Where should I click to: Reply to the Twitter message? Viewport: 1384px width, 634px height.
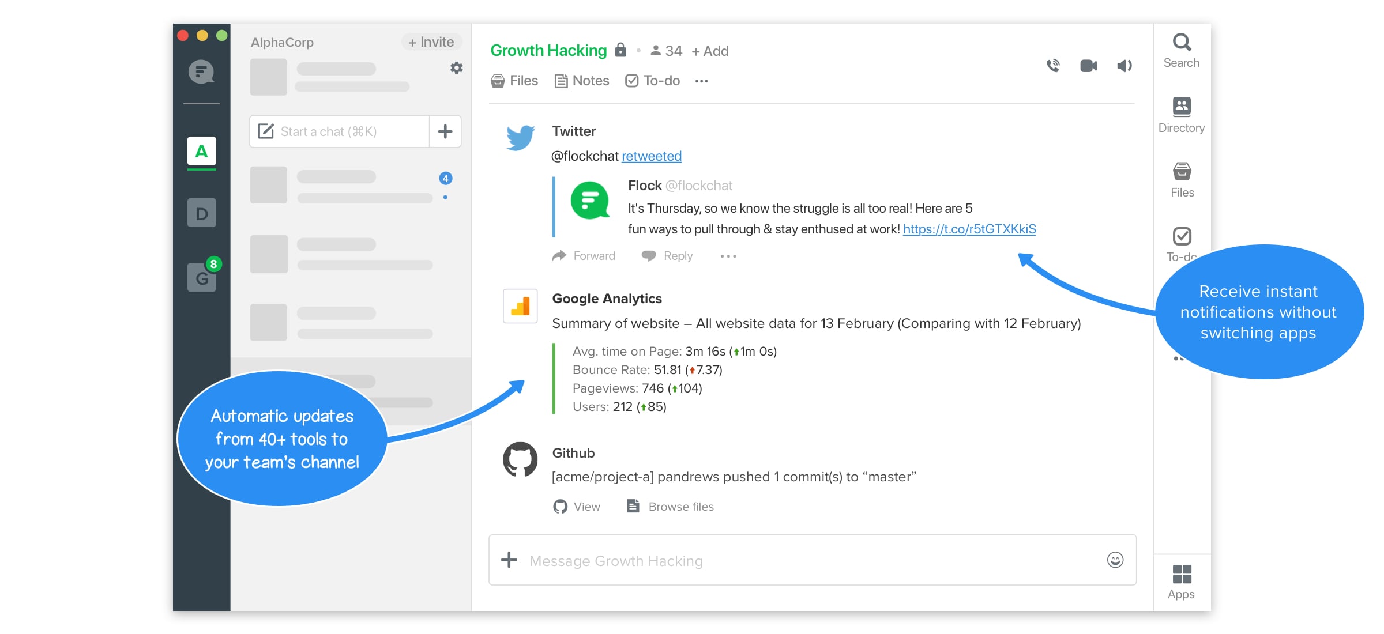(x=667, y=256)
